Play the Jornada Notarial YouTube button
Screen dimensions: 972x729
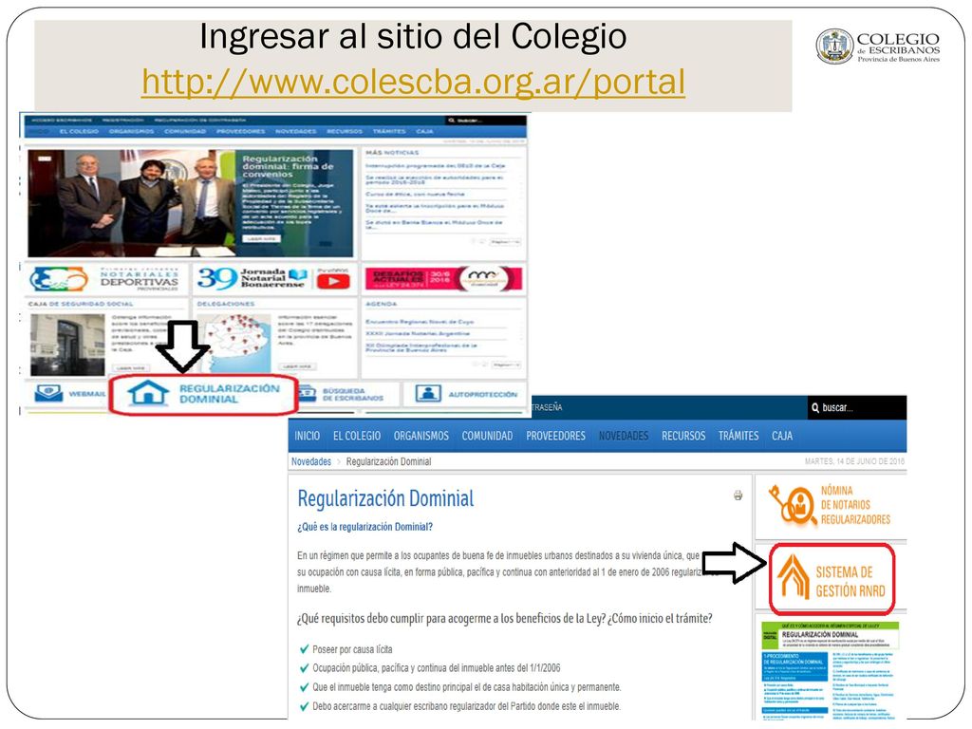click(x=333, y=281)
